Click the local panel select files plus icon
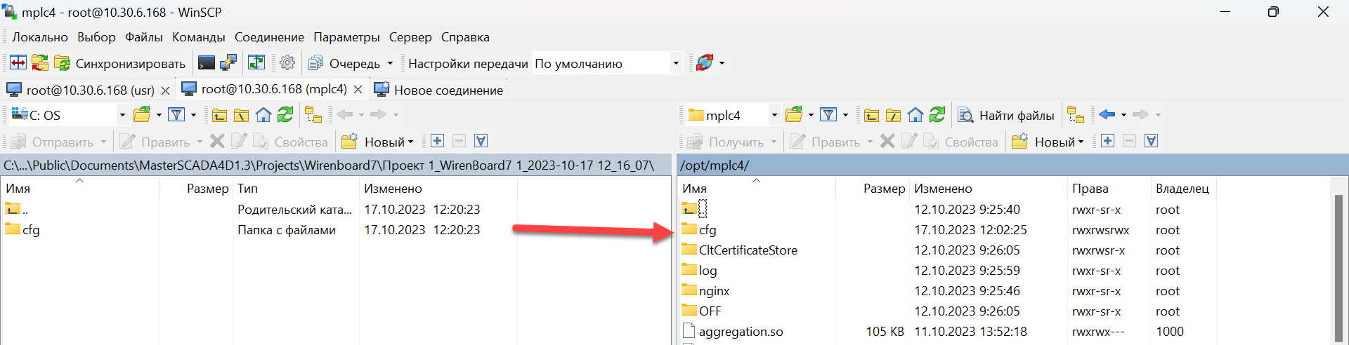Viewport: 1349px width, 345px height. pyautogui.click(x=437, y=141)
